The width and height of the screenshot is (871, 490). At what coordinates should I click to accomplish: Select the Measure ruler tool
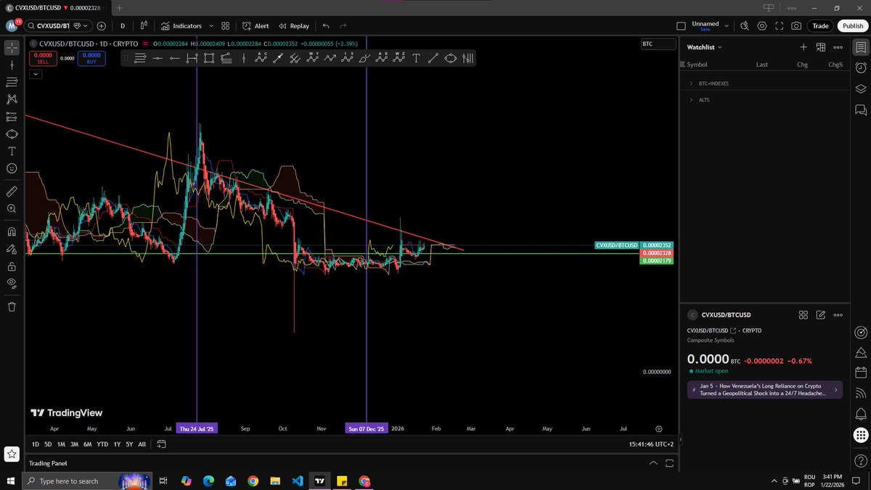point(11,191)
